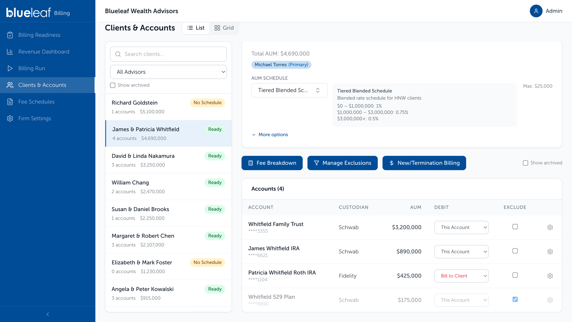Switch to List view

click(196, 28)
